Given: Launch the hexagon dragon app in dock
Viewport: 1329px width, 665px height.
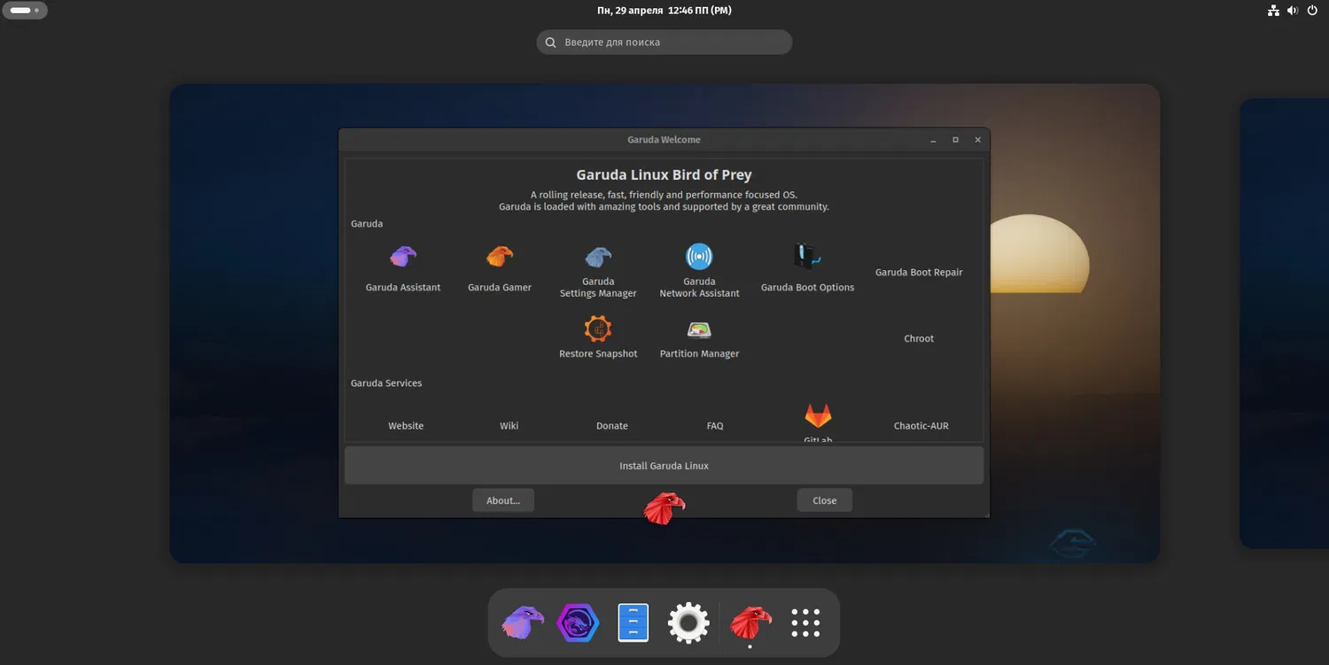Looking at the screenshot, I should [578, 622].
